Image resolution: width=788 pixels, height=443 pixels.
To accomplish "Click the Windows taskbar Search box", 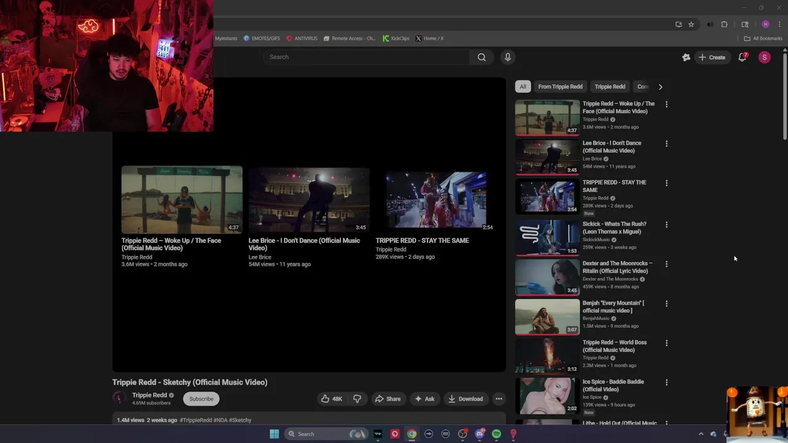I will click(326, 434).
